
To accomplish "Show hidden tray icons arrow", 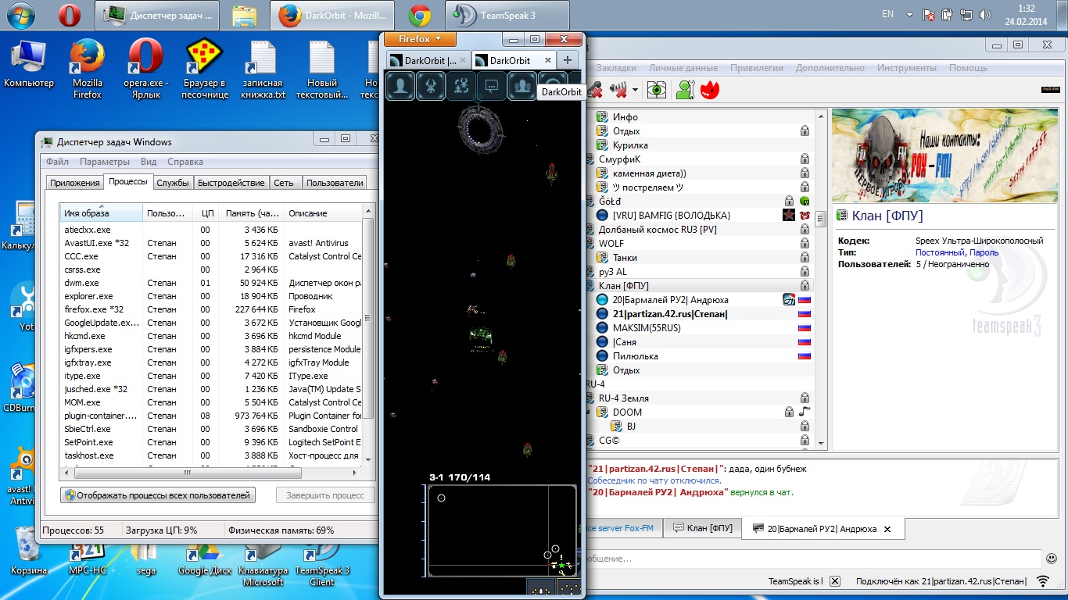I will coord(909,14).
